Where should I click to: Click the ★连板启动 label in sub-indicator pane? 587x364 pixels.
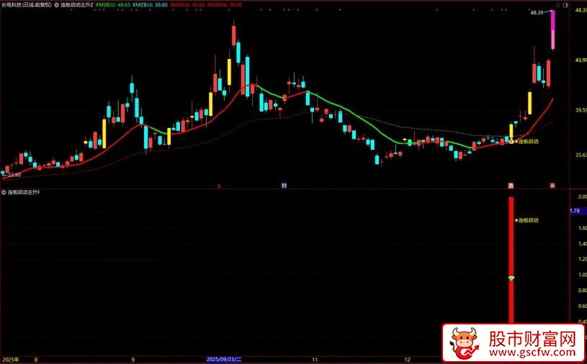(x=526, y=221)
